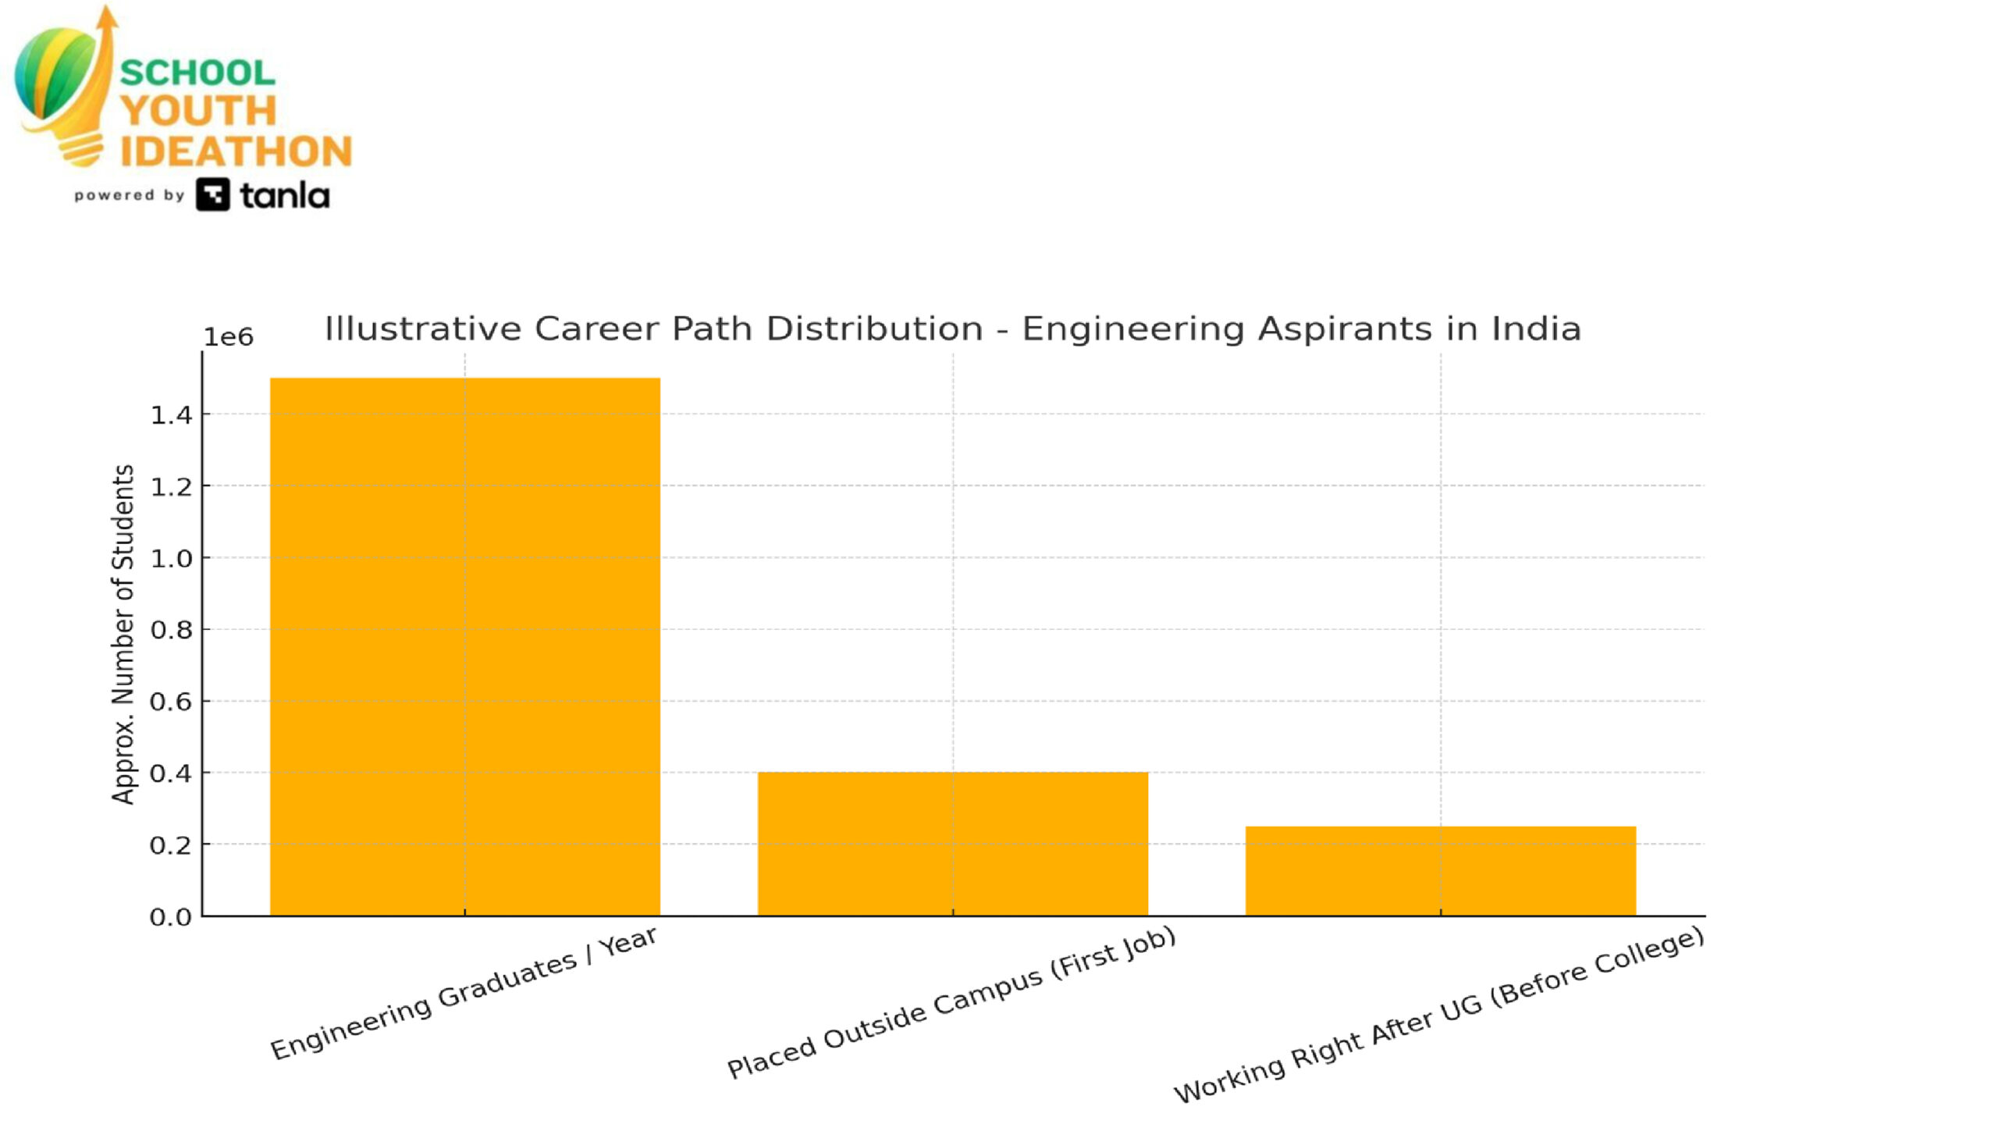Click the 'powered by' caption
Screen dimensions: 1998x1124
point(129,195)
